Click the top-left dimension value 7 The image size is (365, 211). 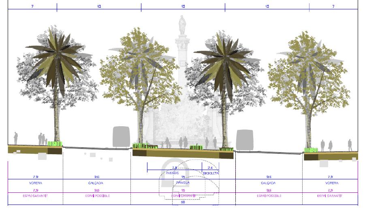[x=32, y=6]
